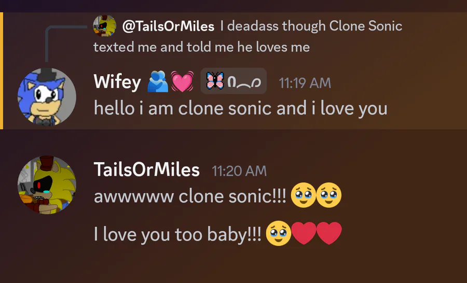Click the teary emoji after "baby!!!"
467x283 pixels.
[x=278, y=234]
